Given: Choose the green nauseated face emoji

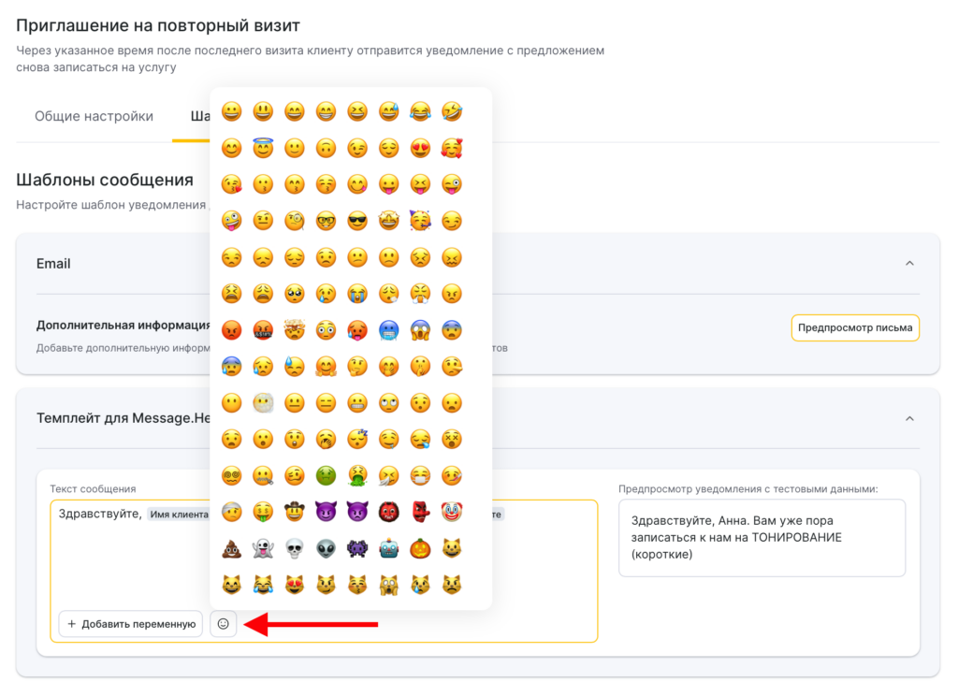Looking at the screenshot, I should point(326,476).
